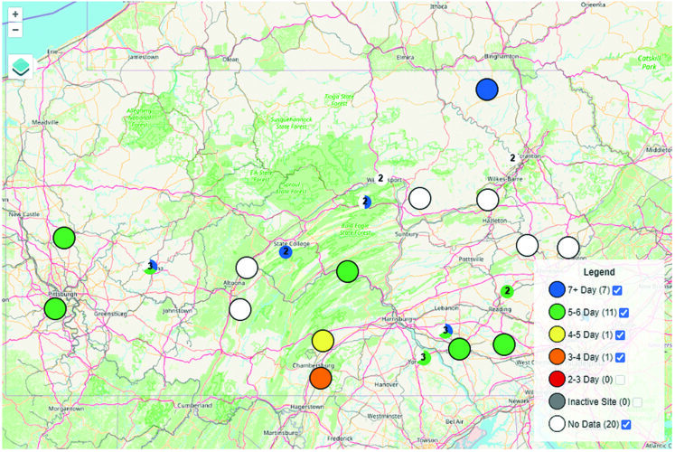Open the blue-white 2-site cluster below Williamsport
Screen dimensions: 675x452
(x=365, y=201)
